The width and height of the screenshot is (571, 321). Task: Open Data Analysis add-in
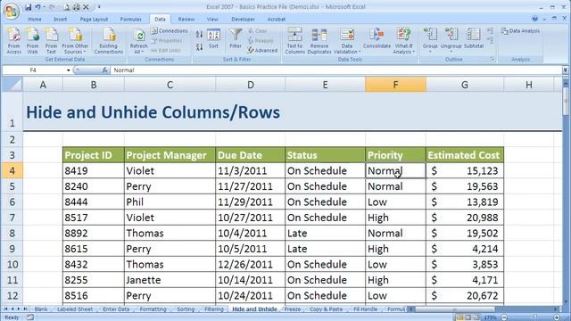coord(520,31)
